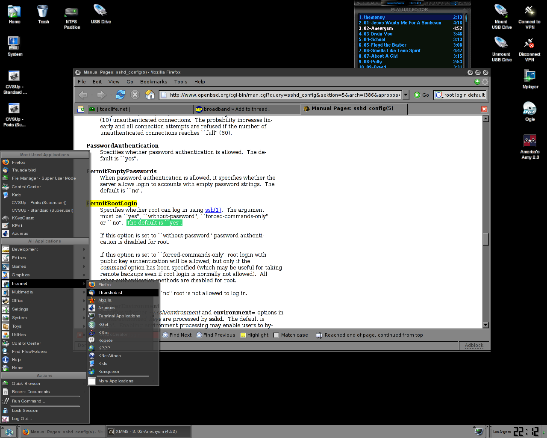547x438 pixels.
Task: Enable the Match case checkbox
Action: (276, 335)
